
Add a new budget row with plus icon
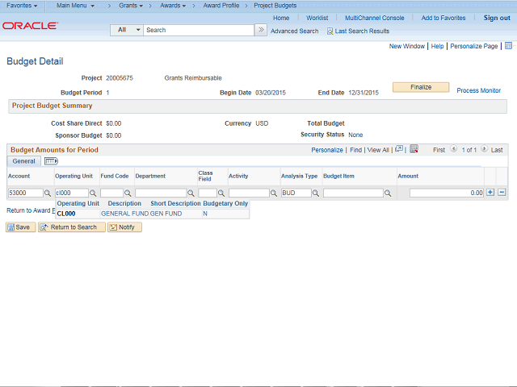click(x=490, y=193)
